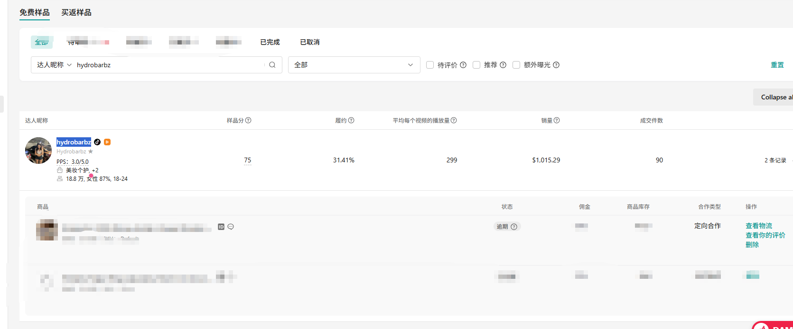Click help icon next to 履约
The height and width of the screenshot is (329, 793).
(x=351, y=120)
